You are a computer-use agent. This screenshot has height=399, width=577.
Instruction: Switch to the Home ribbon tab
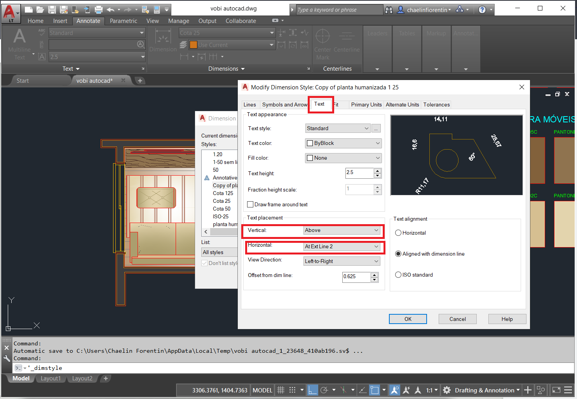coord(35,21)
